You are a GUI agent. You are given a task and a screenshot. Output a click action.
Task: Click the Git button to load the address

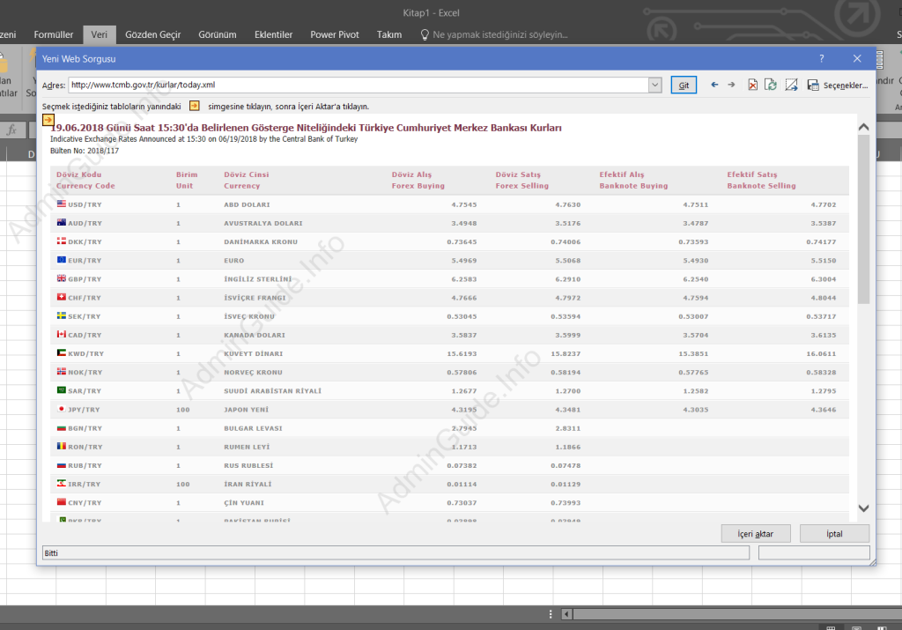pos(684,85)
